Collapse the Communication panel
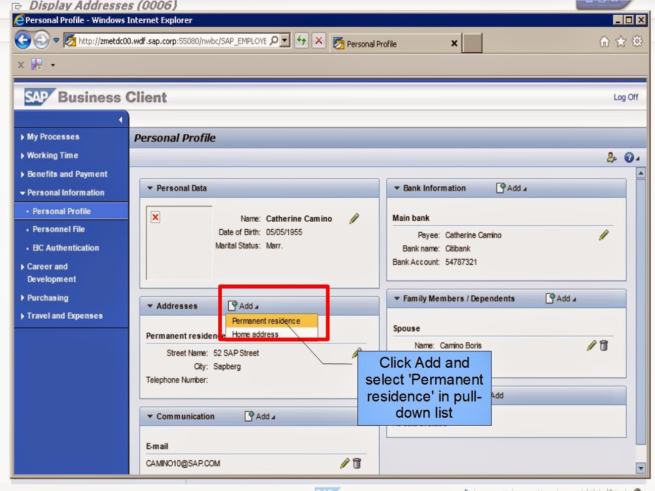Image resolution: width=655 pixels, height=491 pixels. tap(150, 416)
